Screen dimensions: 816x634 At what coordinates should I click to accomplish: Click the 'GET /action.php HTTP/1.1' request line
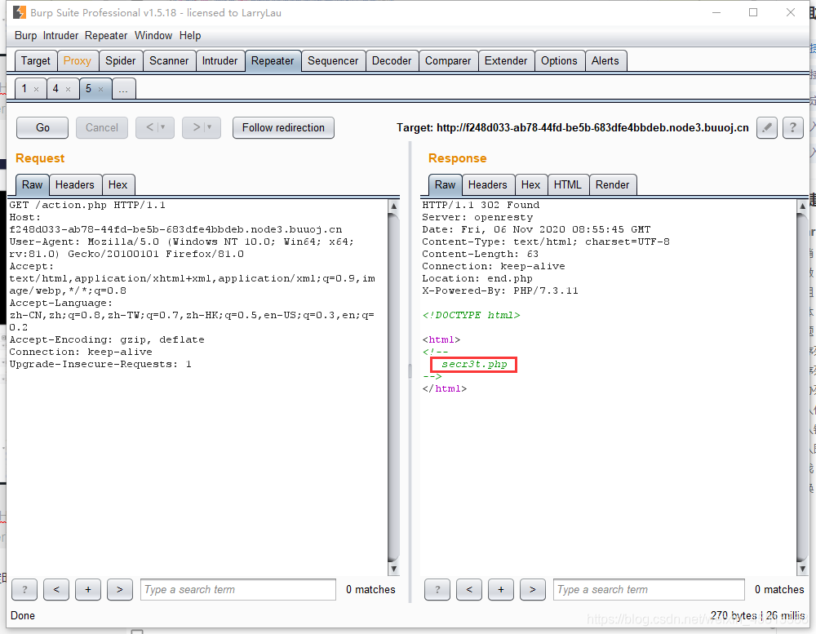coord(87,205)
